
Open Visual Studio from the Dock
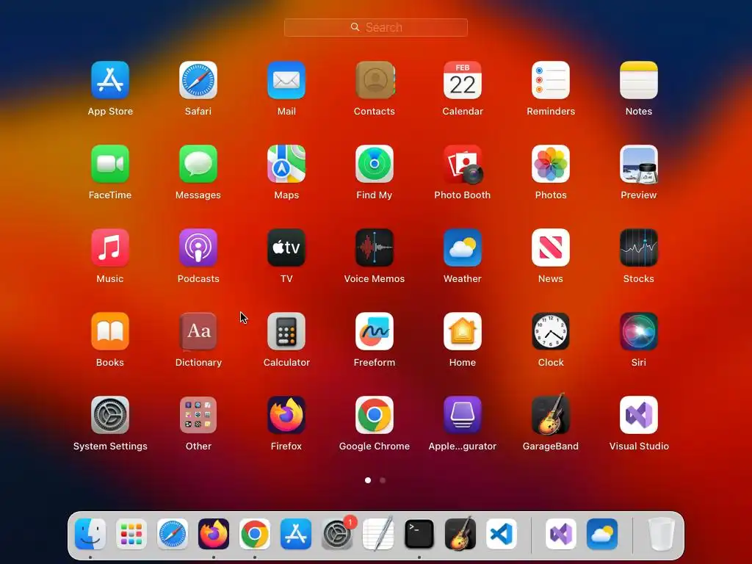pyautogui.click(x=561, y=534)
